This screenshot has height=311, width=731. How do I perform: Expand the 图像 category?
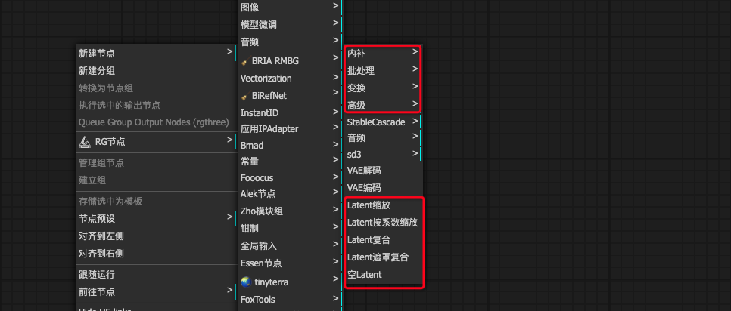[290, 7]
